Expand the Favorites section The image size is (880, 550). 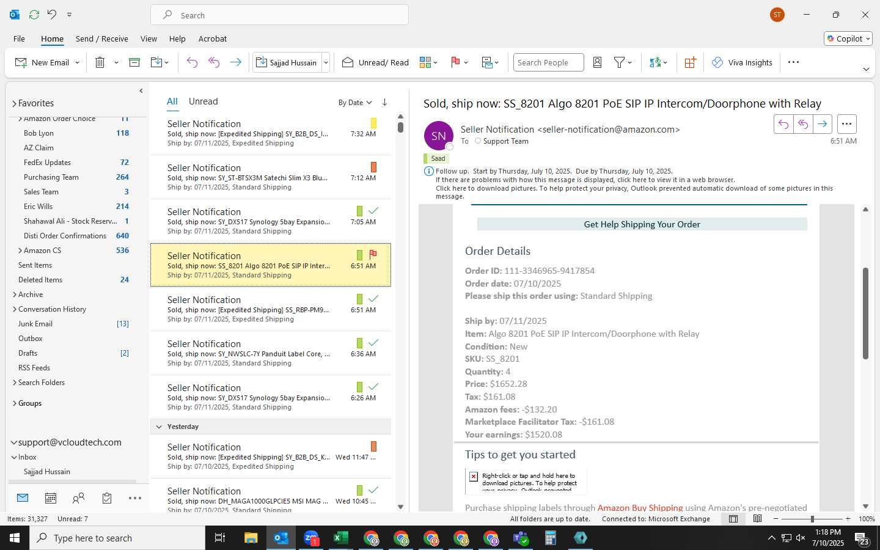(14, 103)
